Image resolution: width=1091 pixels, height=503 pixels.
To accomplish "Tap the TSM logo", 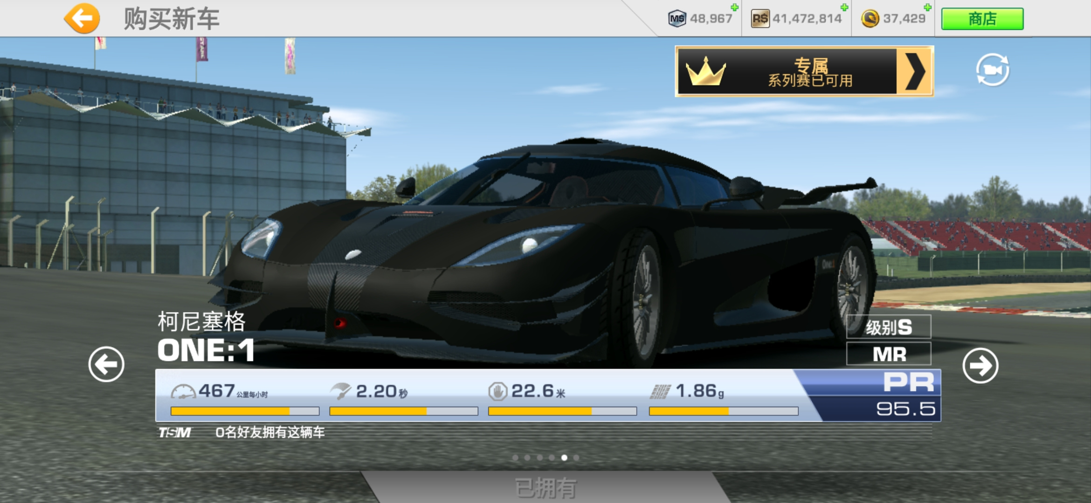I will 174,433.
